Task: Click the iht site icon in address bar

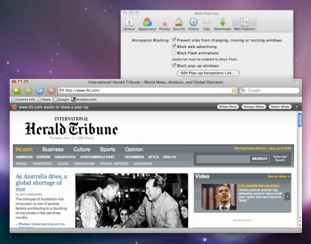Action: [62, 90]
